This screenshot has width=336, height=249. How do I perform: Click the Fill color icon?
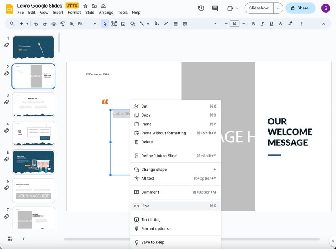(157, 24)
